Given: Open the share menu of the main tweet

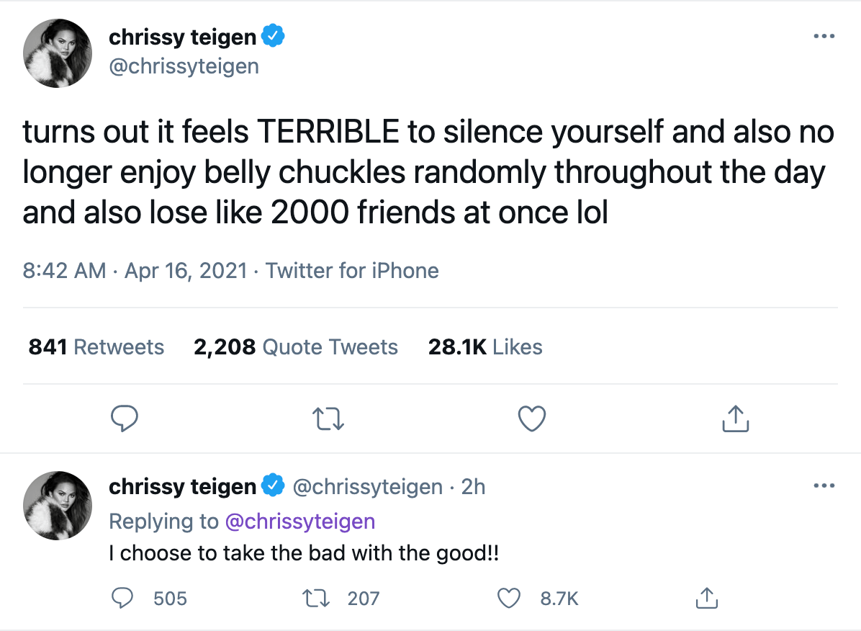Looking at the screenshot, I should (x=734, y=418).
